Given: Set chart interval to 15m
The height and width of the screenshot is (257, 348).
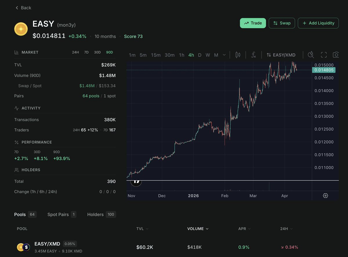Looking at the screenshot, I should click(x=156, y=55).
